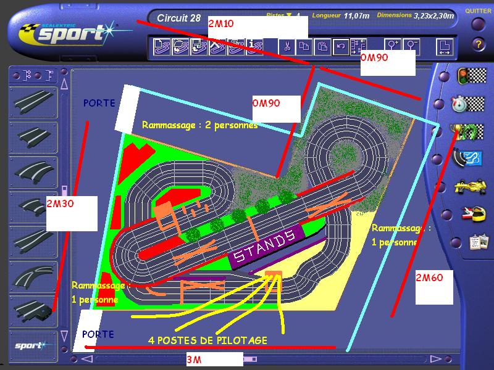494x370 pixels.
Task: Click the copy icon in toolbar
Action: (x=305, y=46)
